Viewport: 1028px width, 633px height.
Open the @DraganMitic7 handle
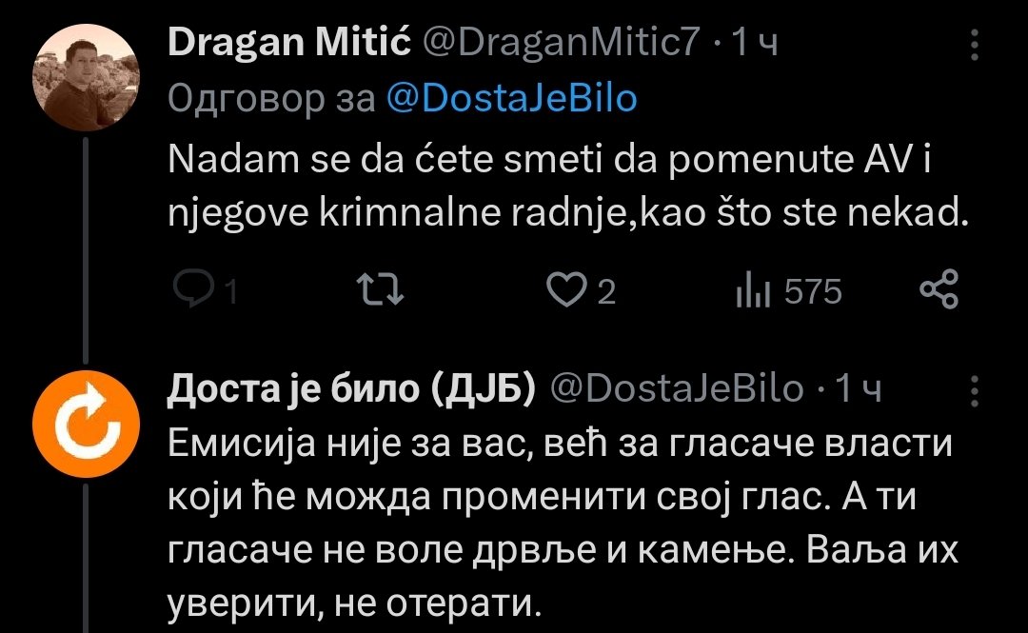pyautogui.click(x=560, y=42)
